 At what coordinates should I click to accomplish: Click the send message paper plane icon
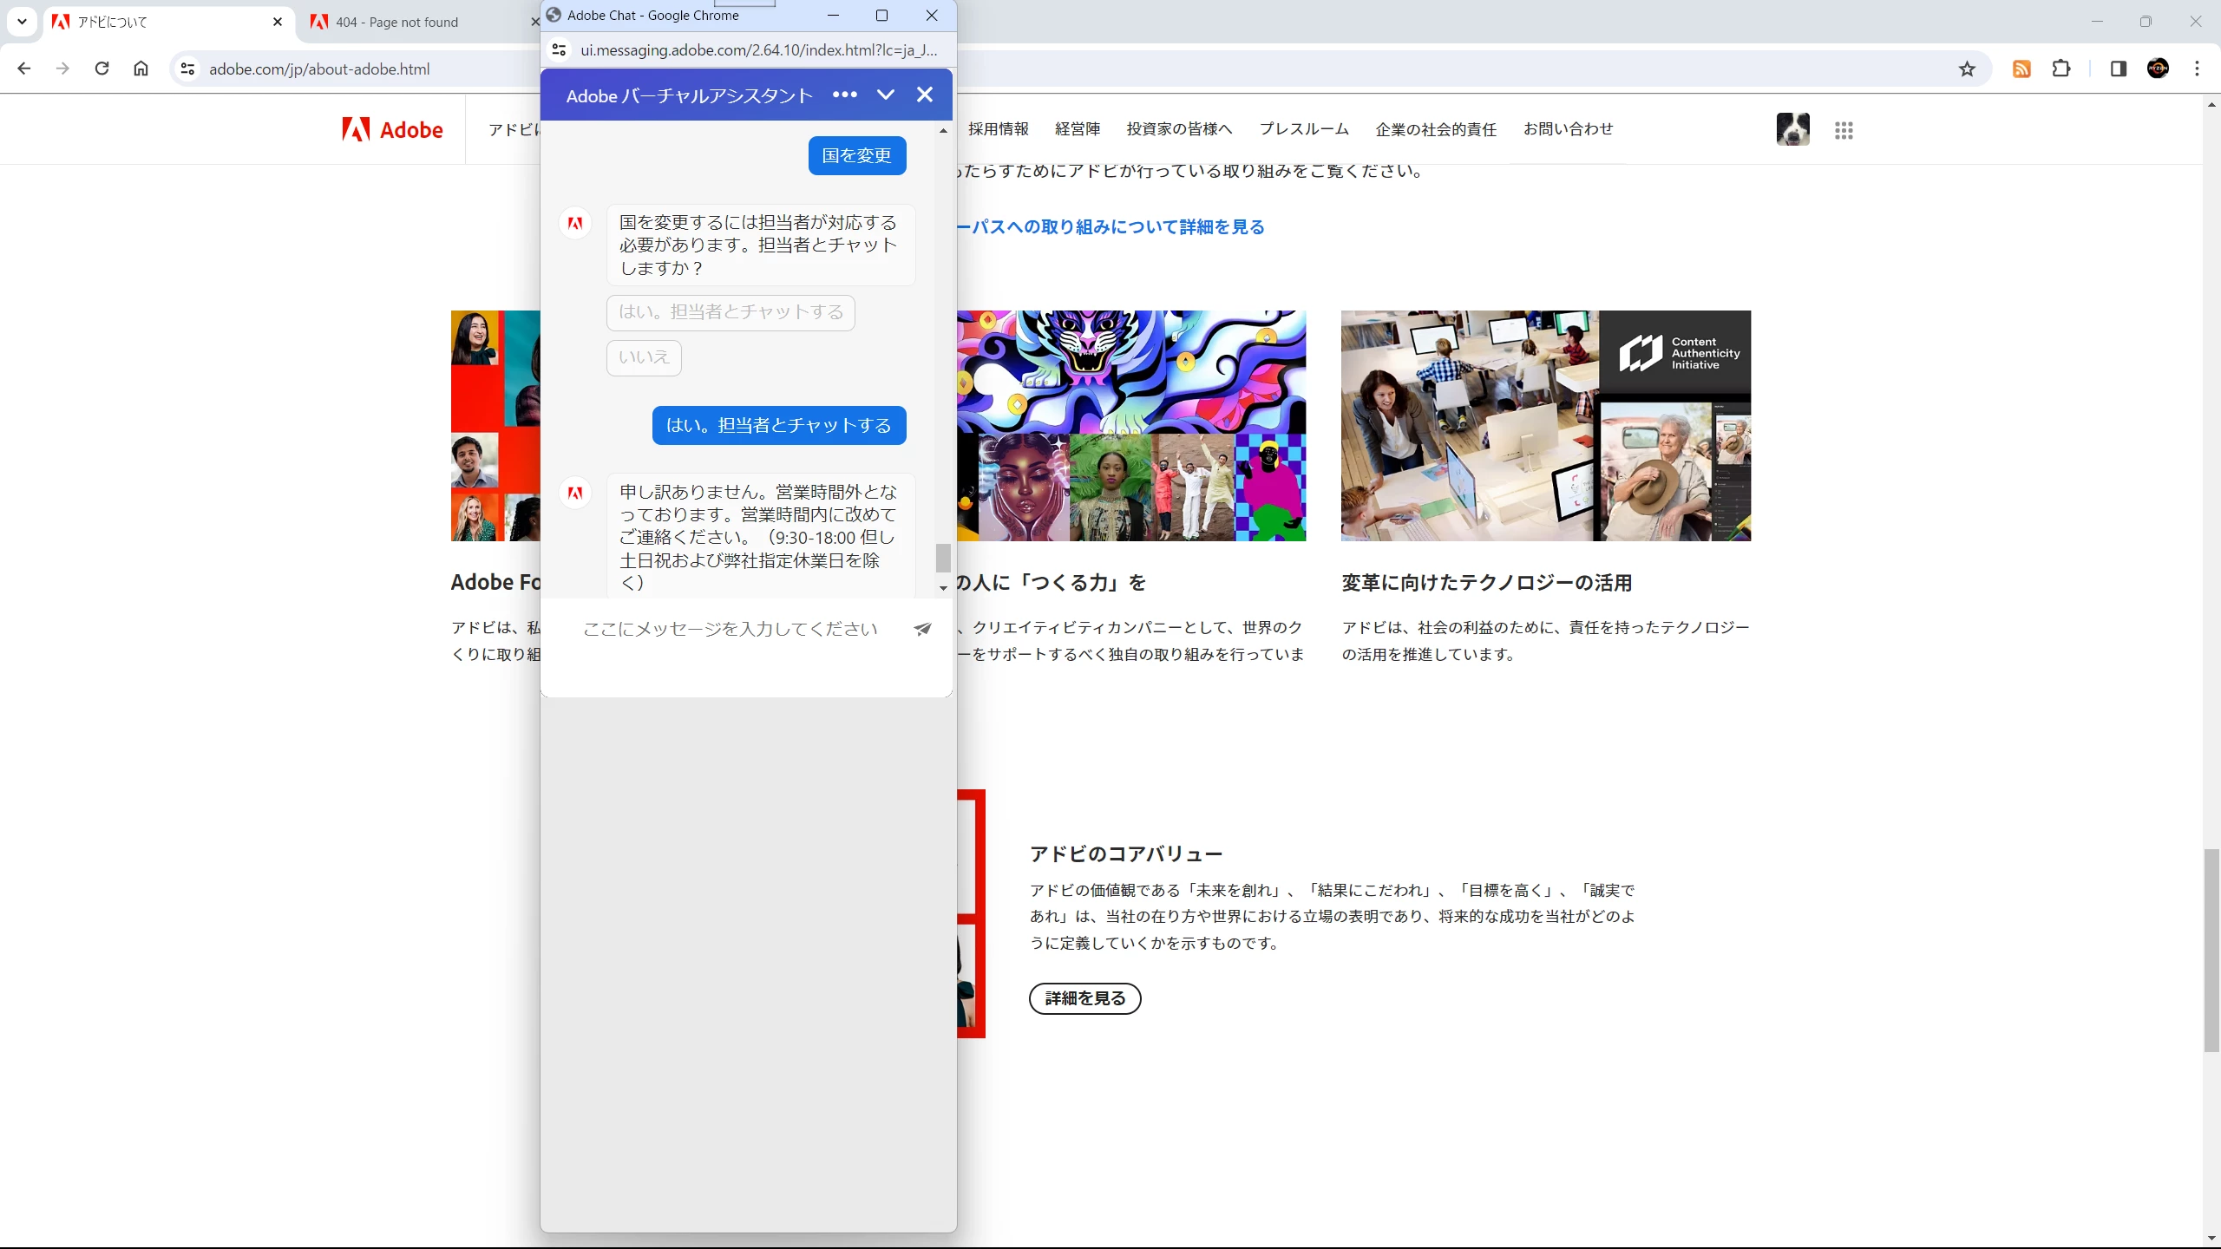tap(922, 629)
